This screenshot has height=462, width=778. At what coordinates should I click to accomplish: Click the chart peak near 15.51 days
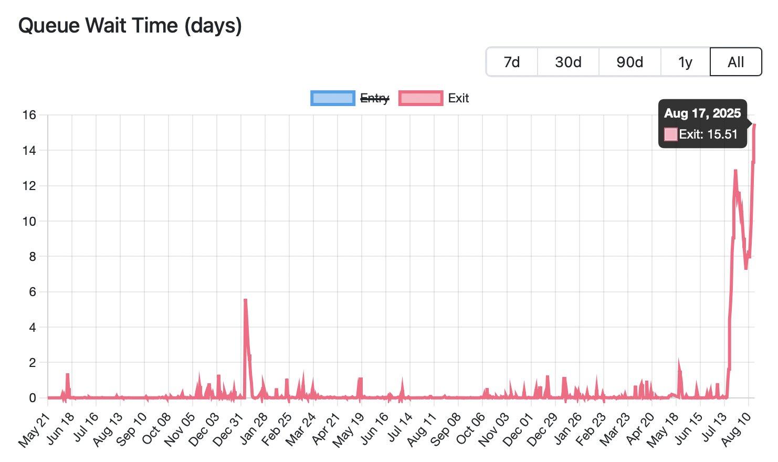(754, 124)
